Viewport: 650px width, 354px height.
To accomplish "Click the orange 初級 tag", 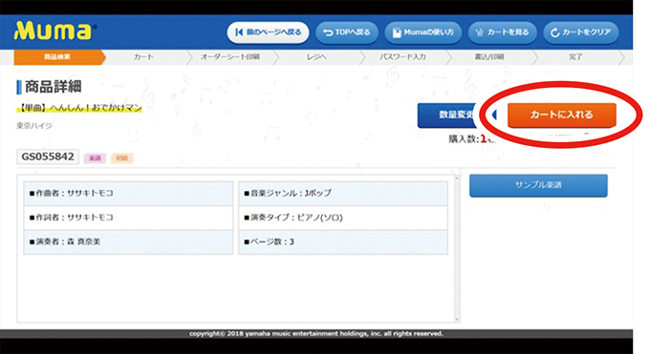I will tap(122, 158).
